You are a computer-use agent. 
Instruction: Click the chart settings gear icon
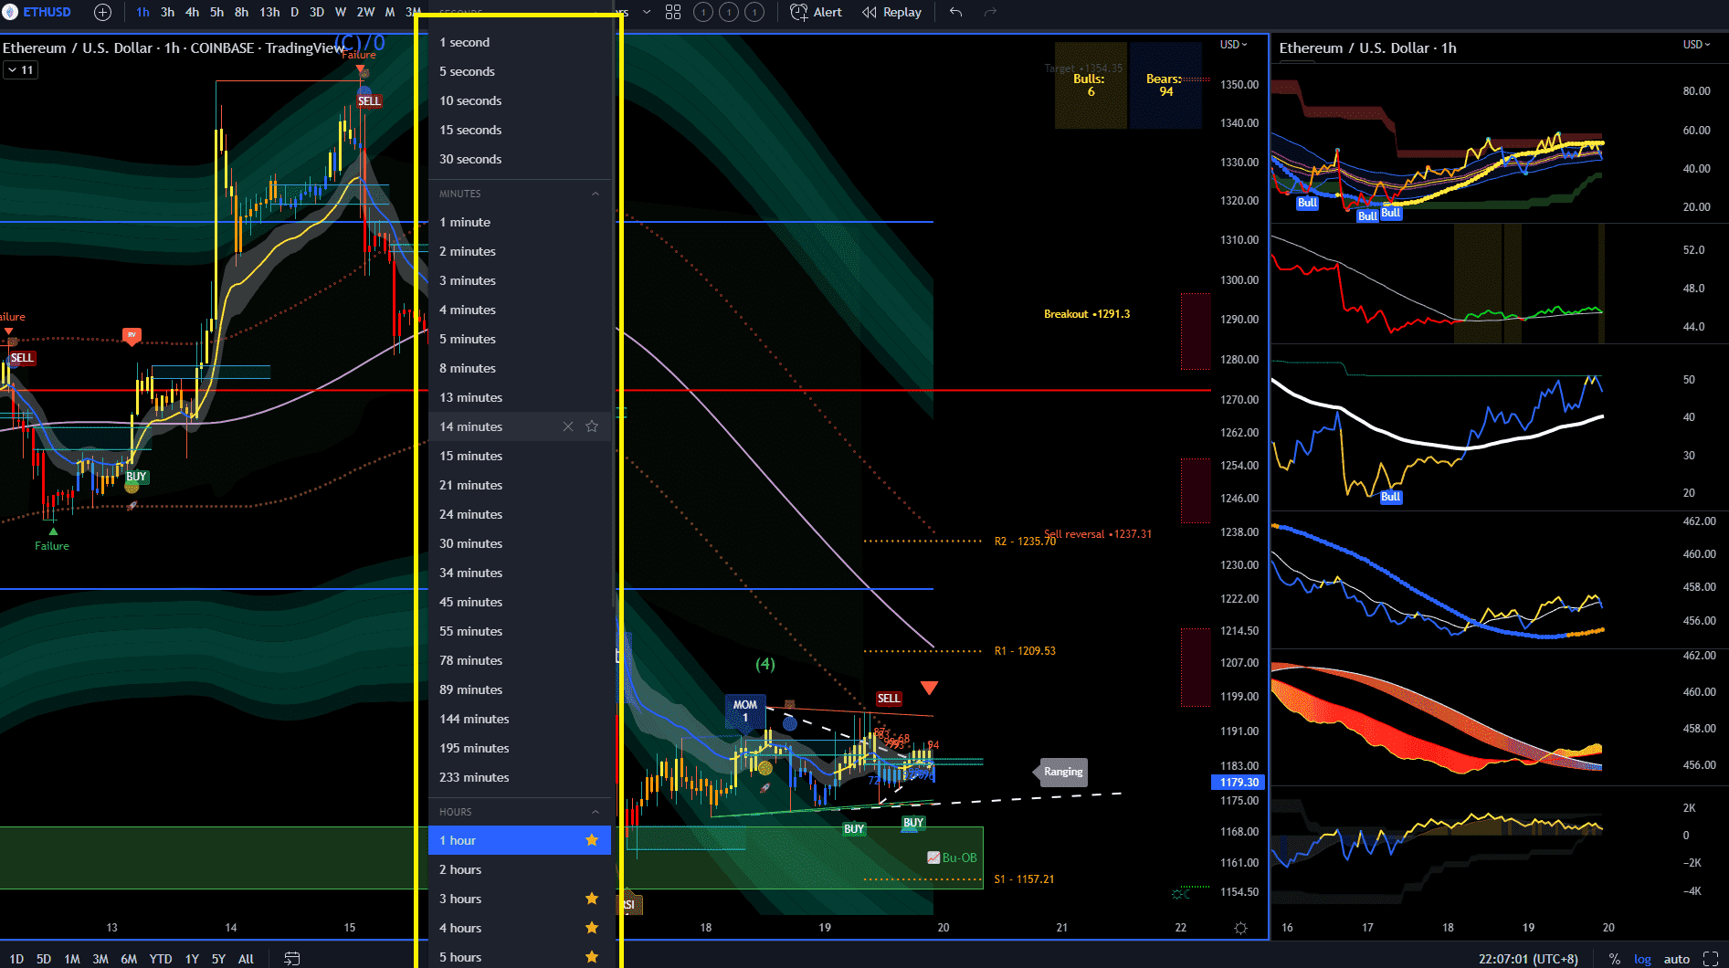tap(1240, 927)
